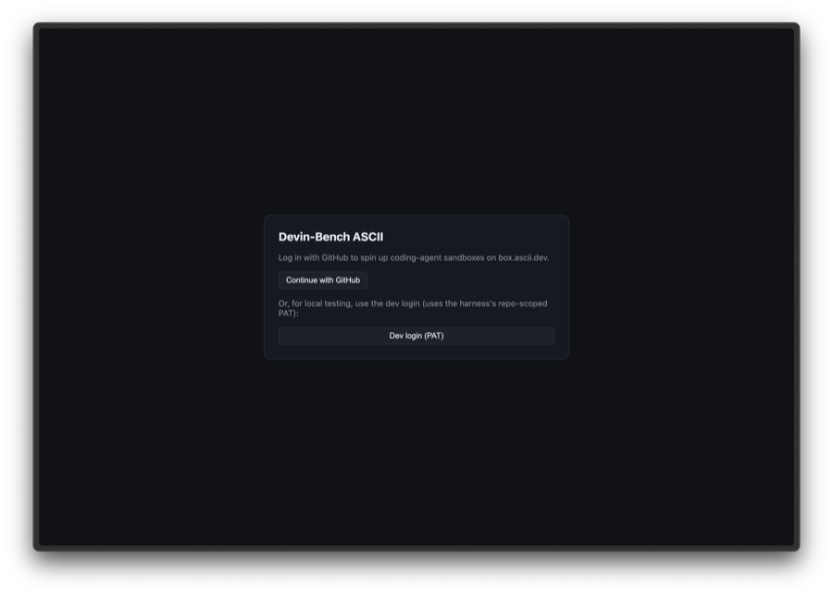Click the word 'sandboxes' in the login description
Screen dimensions: 833x595
(x=464, y=257)
